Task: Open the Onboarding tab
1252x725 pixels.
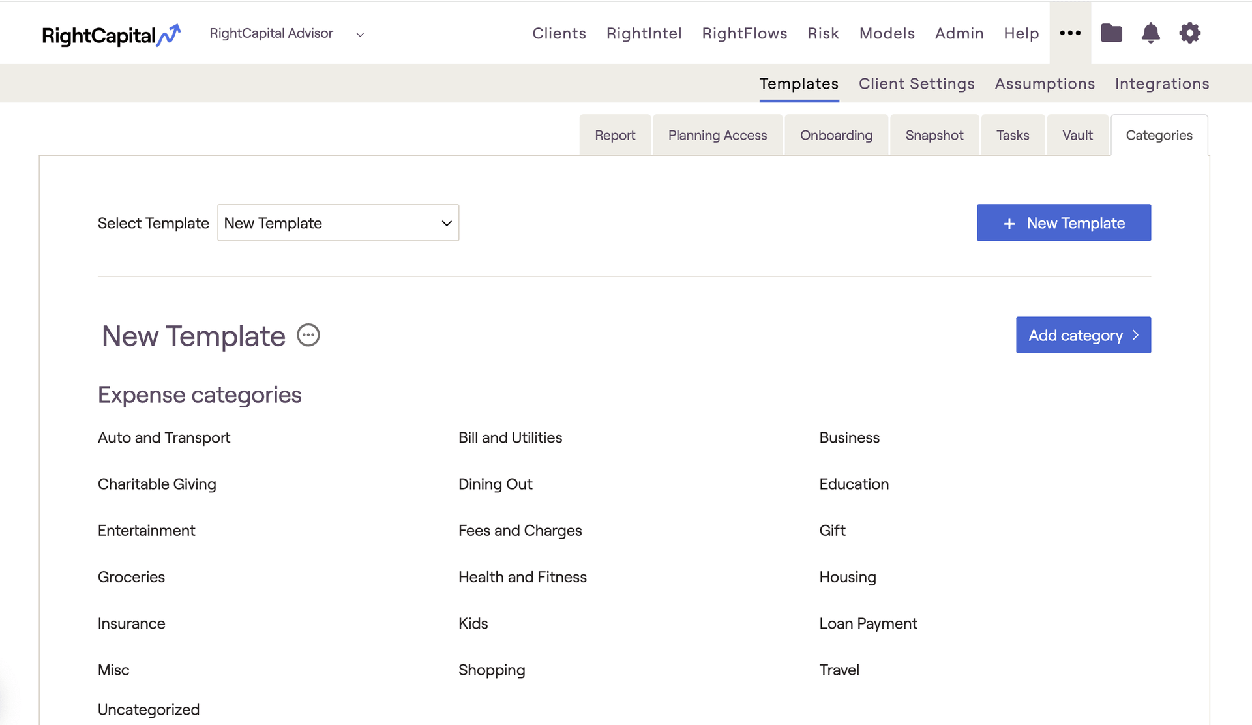Action: pos(836,135)
